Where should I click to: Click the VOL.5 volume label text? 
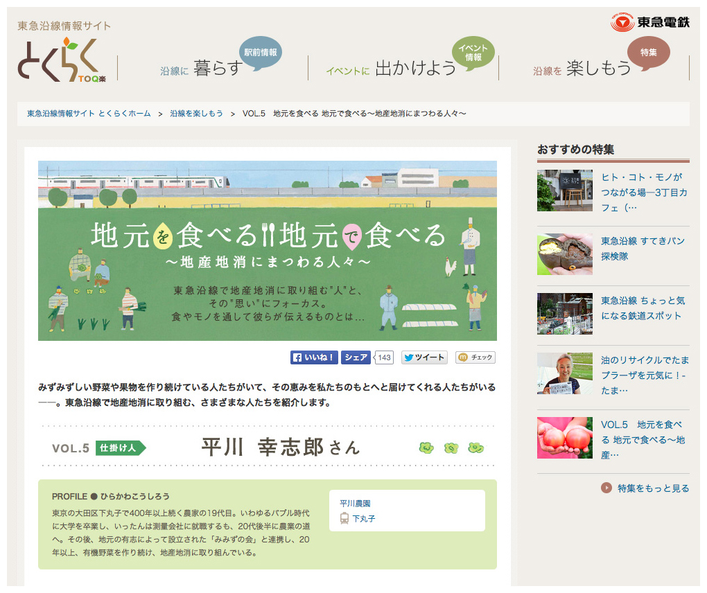(71, 448)
